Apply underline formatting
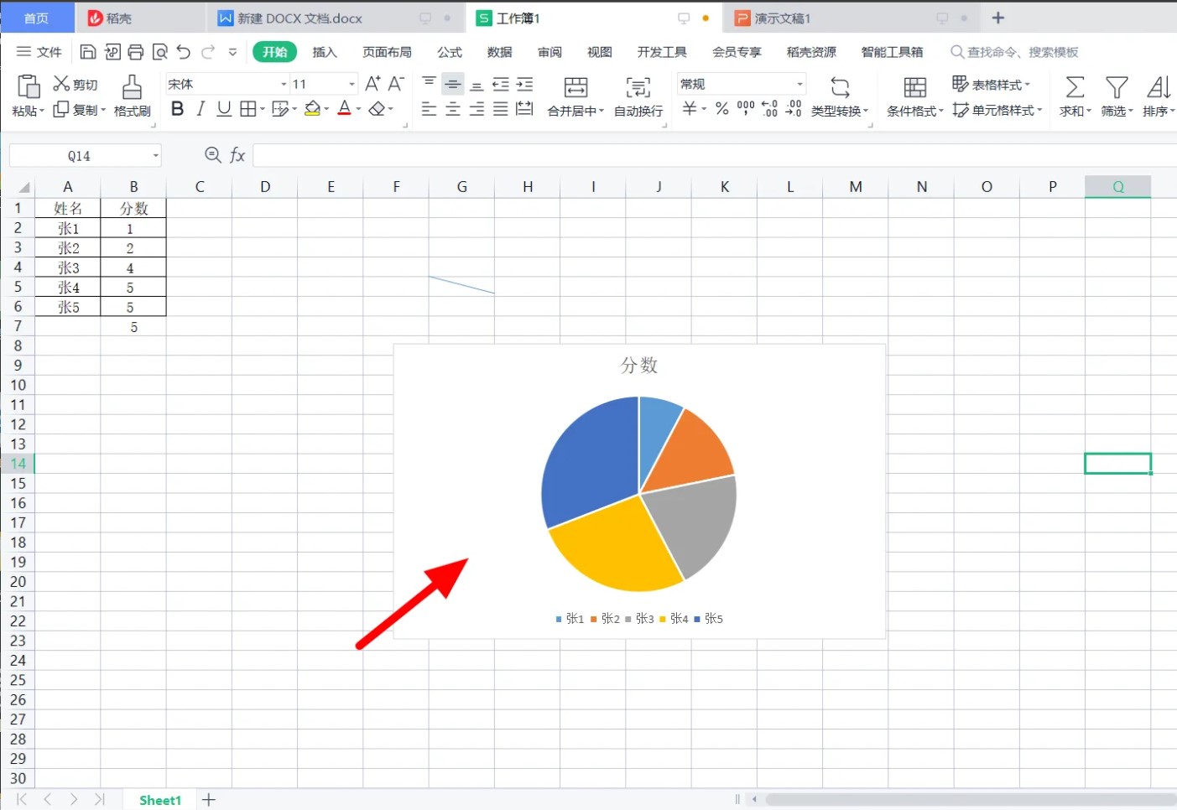1177x810 pixels. coord(224,109)
